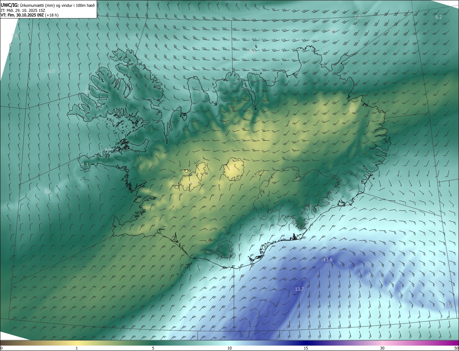
Task: Click the 4.3 value label on Snæfellsnes
Action: click(85, 164)
